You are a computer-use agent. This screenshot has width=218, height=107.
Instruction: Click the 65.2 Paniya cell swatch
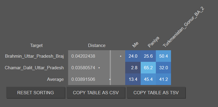tap(148, 68)
